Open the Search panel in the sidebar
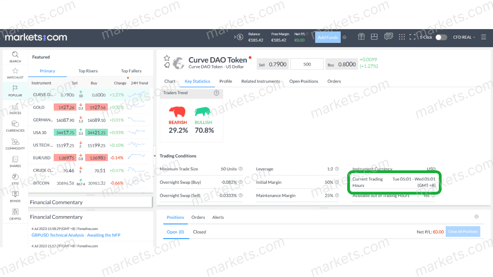 (x=15, y=56)
